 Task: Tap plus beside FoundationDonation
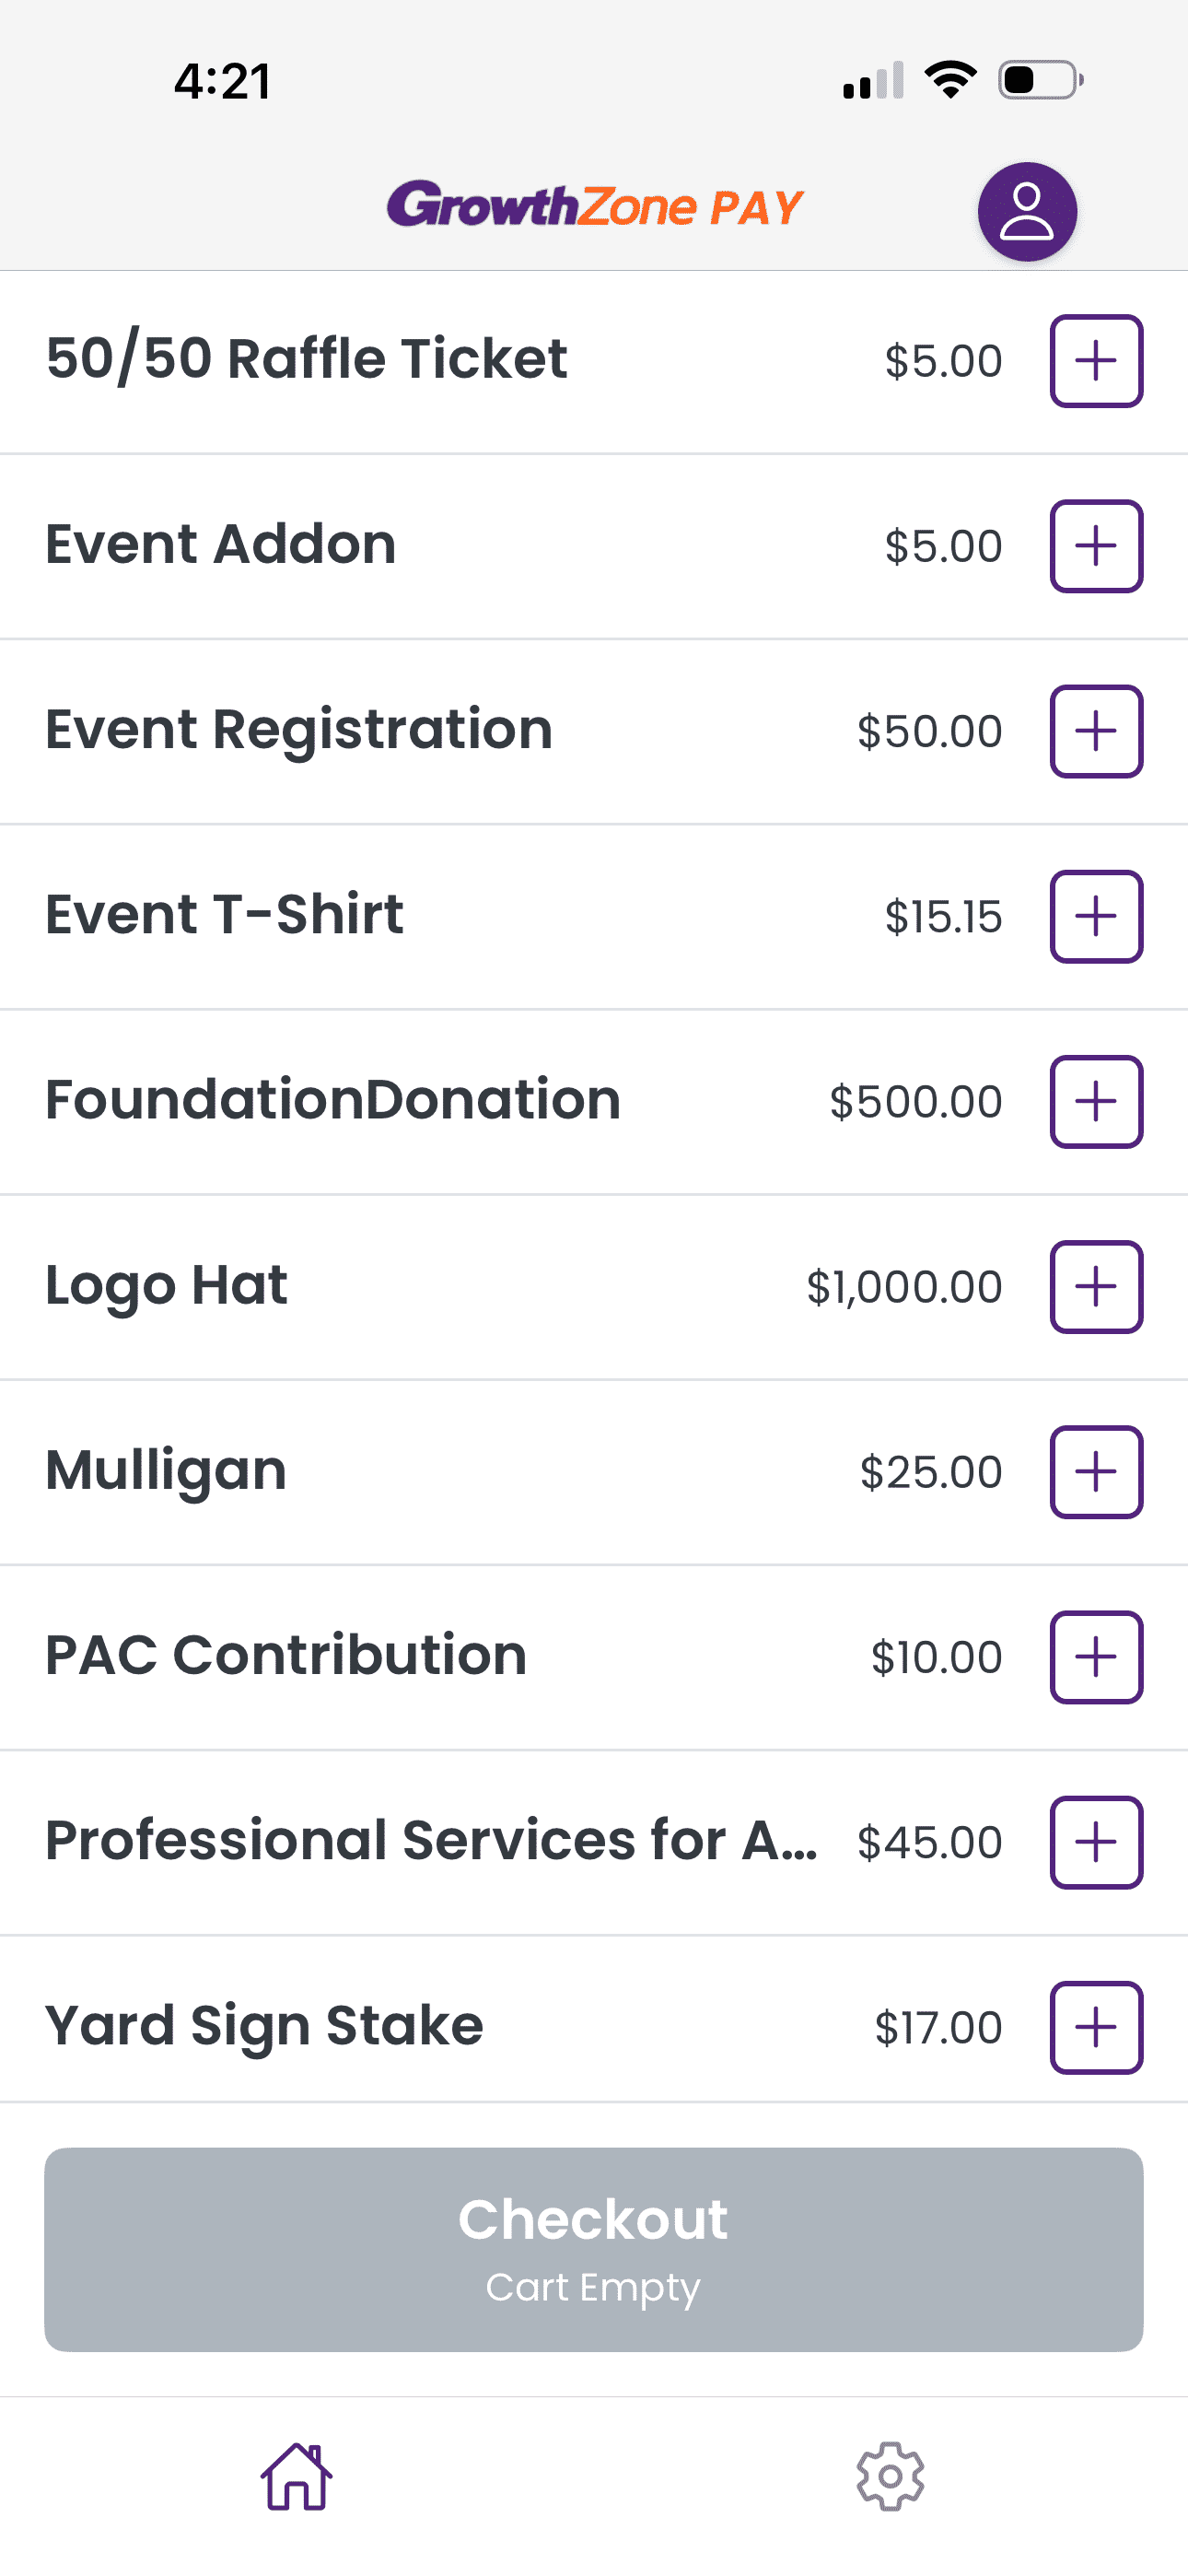pyautogui.click(x=1096, y=1101)
